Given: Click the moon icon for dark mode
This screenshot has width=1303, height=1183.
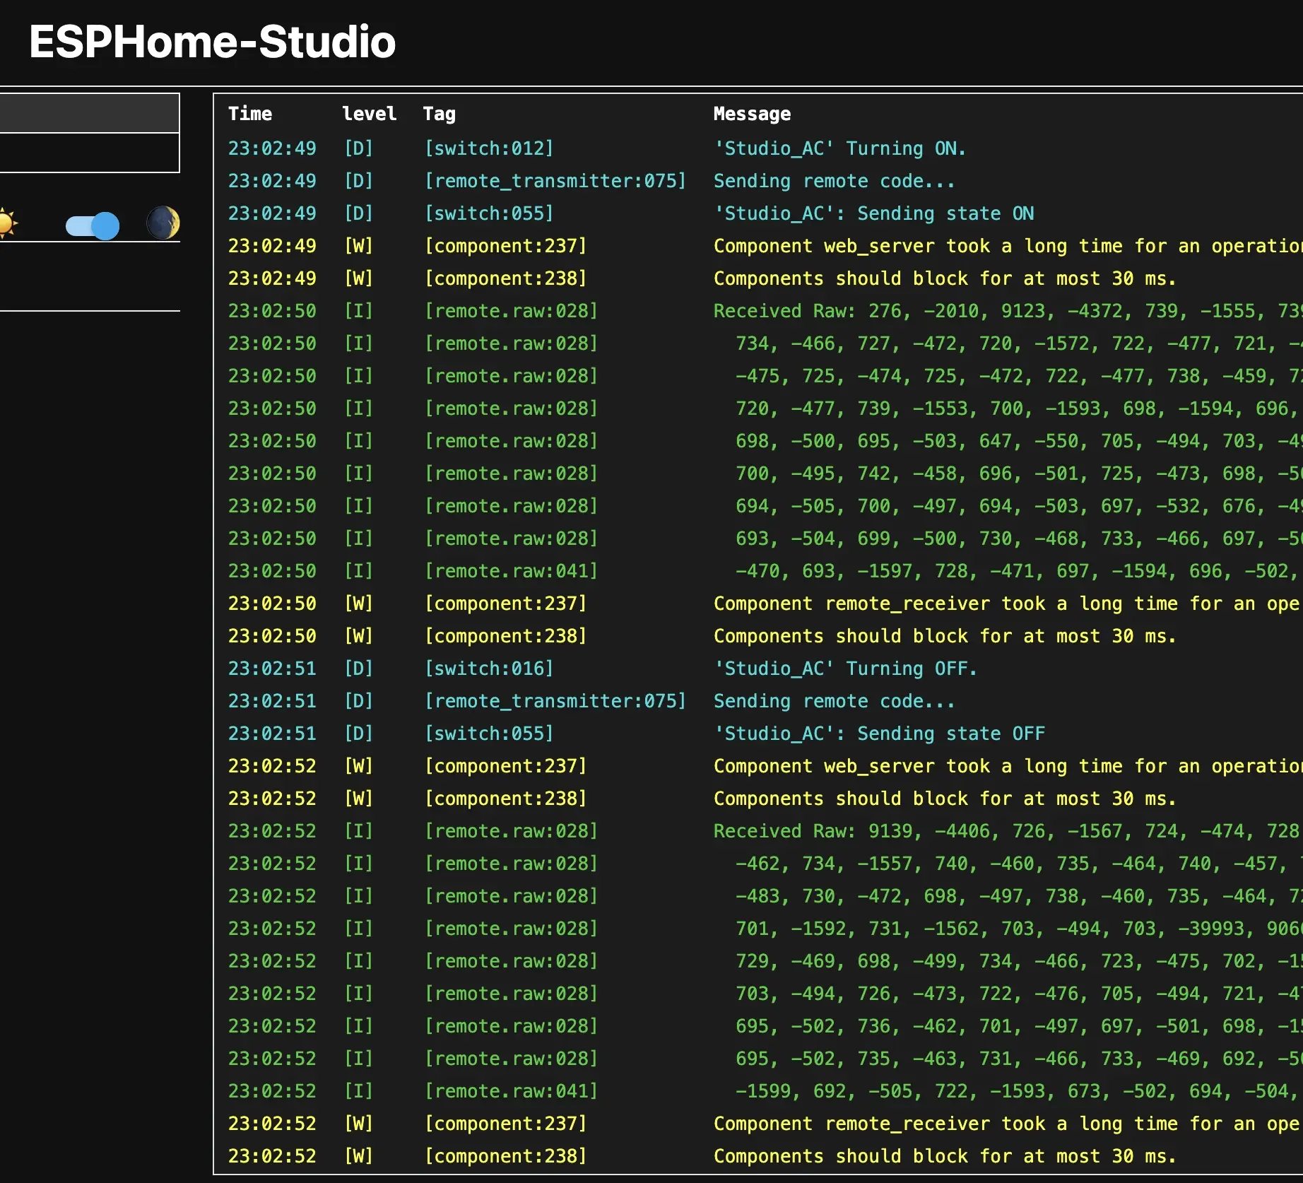Looking at the screenshot, I should click(163, 223).
